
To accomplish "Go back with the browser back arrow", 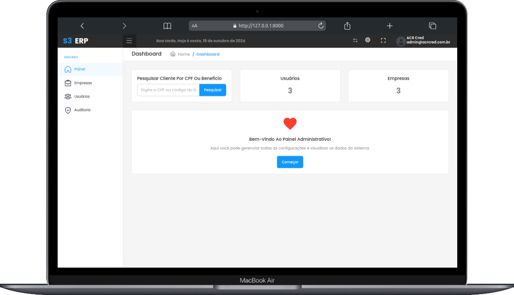I will (82, 26).
